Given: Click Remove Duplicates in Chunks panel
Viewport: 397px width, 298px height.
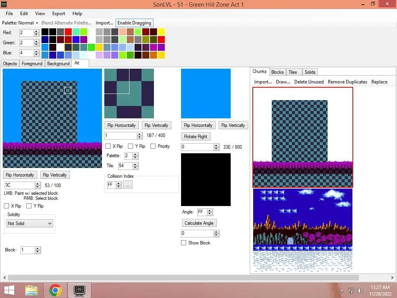Looking at the screenshot, I should coord(347,82).
